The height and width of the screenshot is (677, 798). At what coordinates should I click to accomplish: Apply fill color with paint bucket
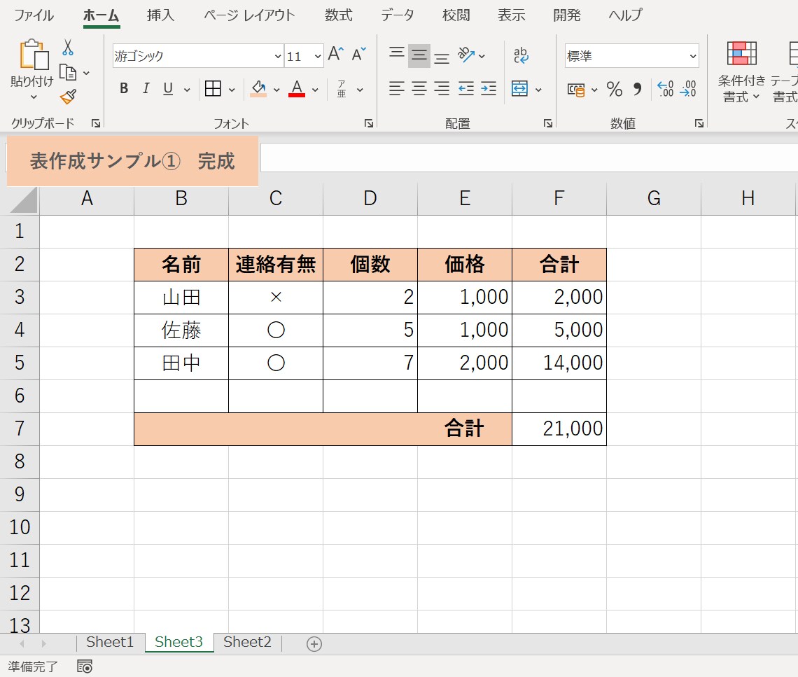(x=258, y=89)
